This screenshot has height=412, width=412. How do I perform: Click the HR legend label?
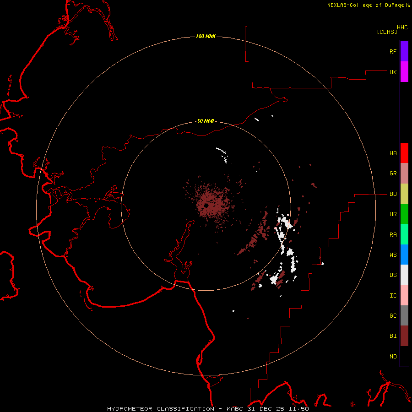pos(393,214)
